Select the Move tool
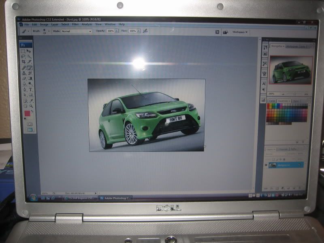The width and height of the screenshot is (324, 243). click(x=29, y=51)
